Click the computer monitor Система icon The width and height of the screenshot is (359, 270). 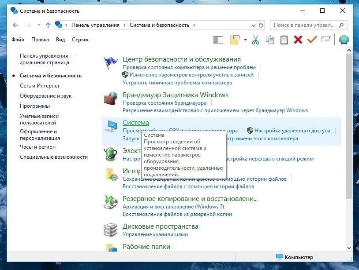click(112, 127)
